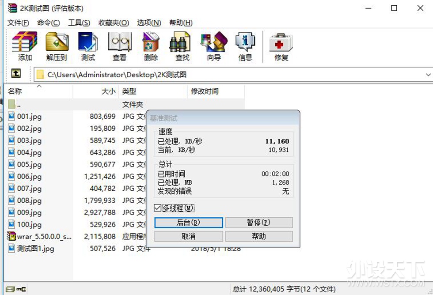Click the 测试 (Test) toolbar icon

88,46
